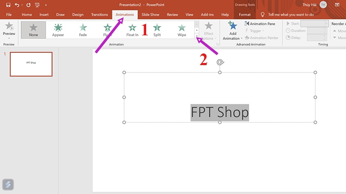
Task: Open the Add-ins tab
Action: (x=207, y=15)
